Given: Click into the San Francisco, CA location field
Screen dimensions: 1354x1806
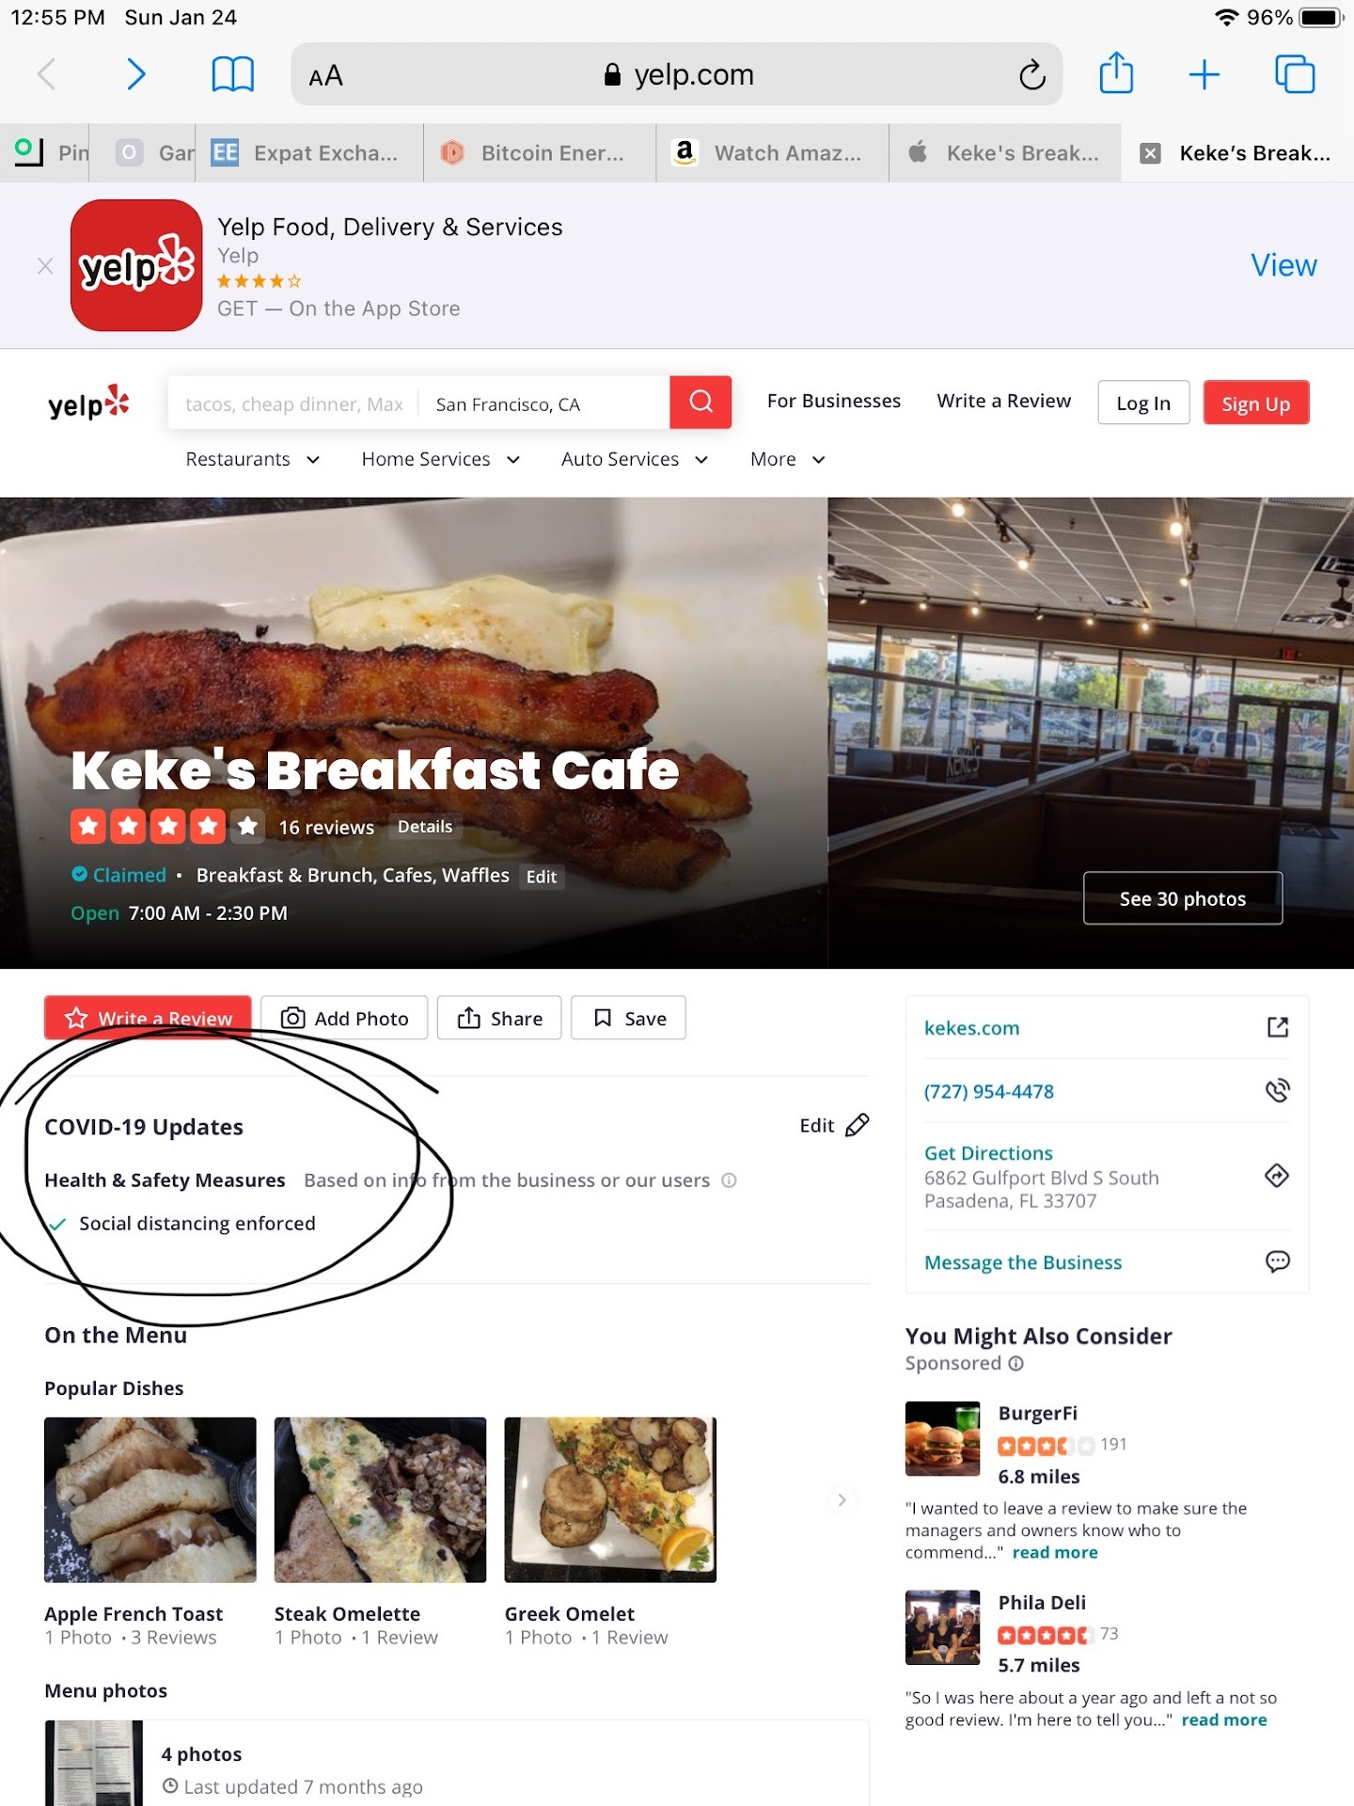Looking at the screenshot, I should [x=545, y=404].
